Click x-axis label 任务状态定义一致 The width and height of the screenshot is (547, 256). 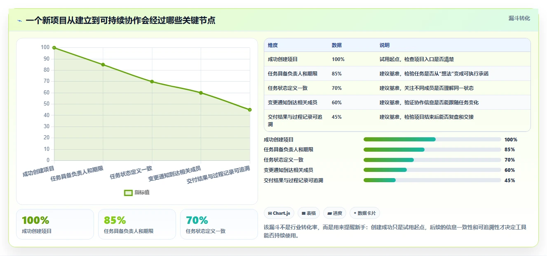coord(131,172)
